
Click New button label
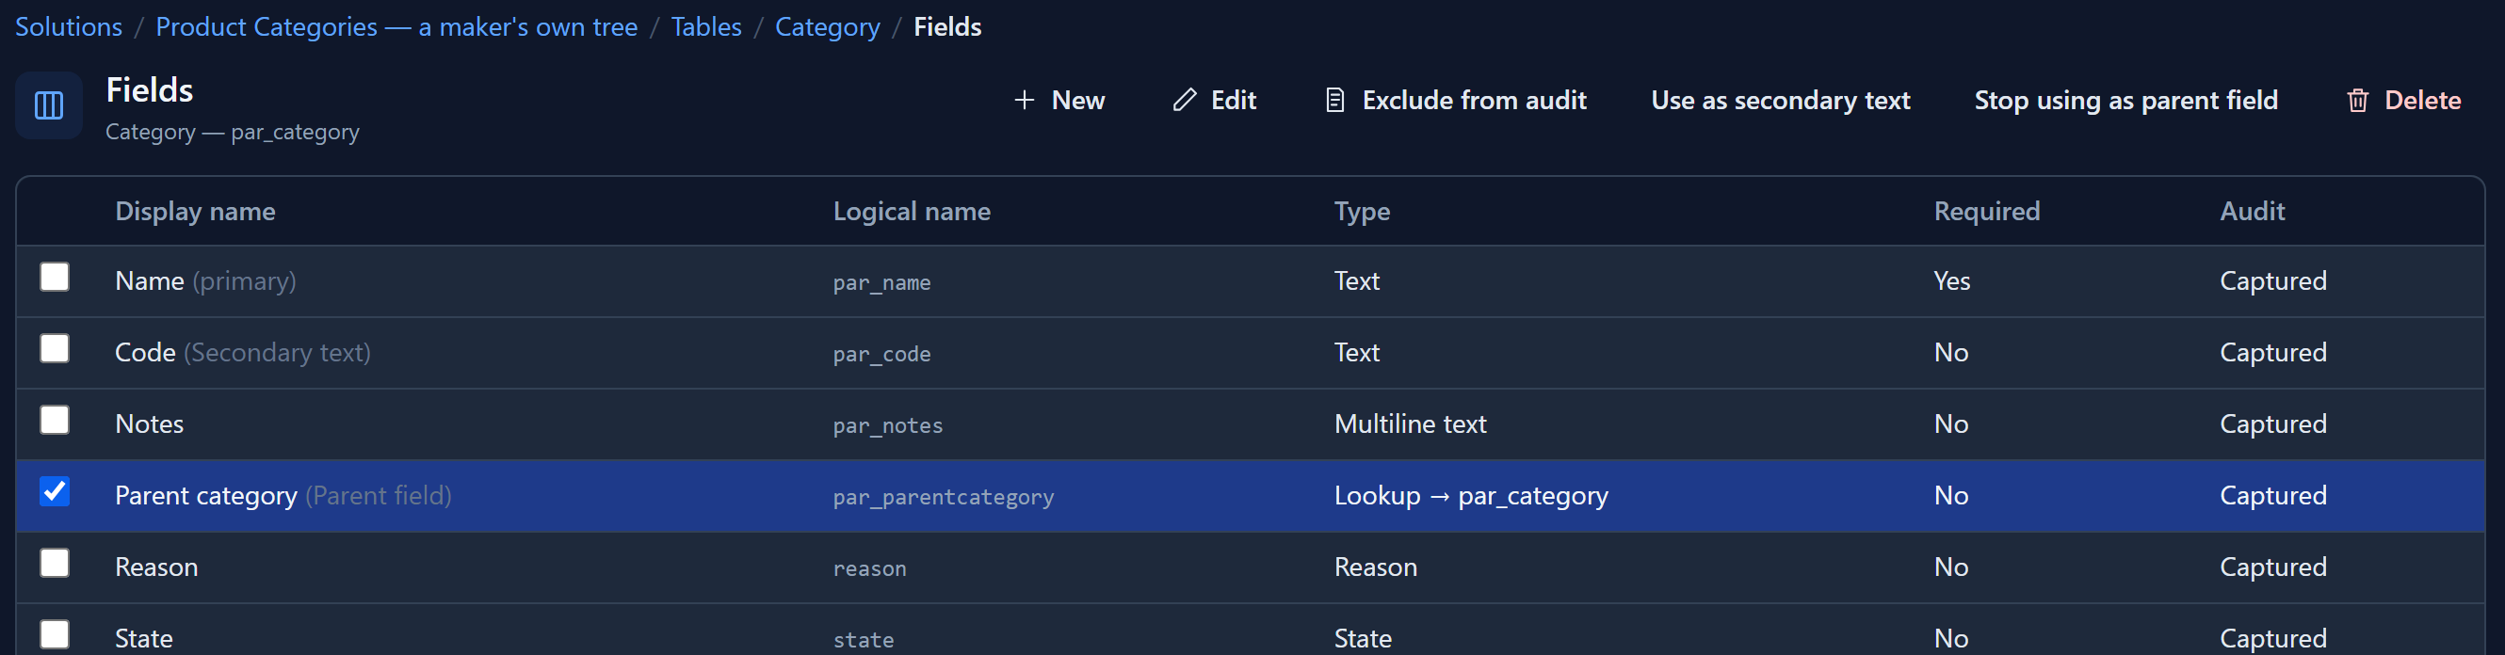pyautogui.click(x=1077, y=100)
